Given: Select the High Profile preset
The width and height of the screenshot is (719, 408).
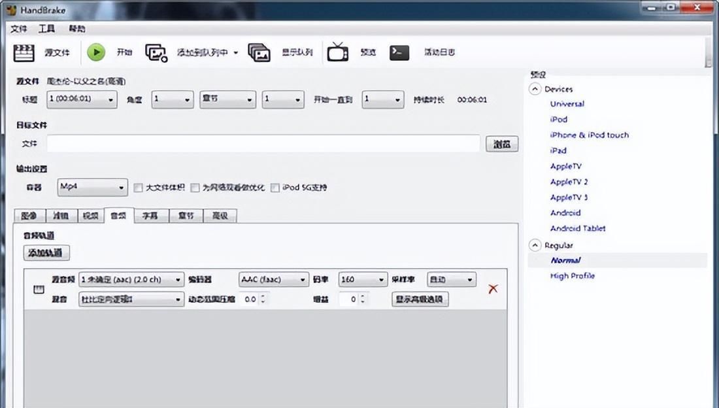Looking at the screenshot, I should (x=573, y=276).
